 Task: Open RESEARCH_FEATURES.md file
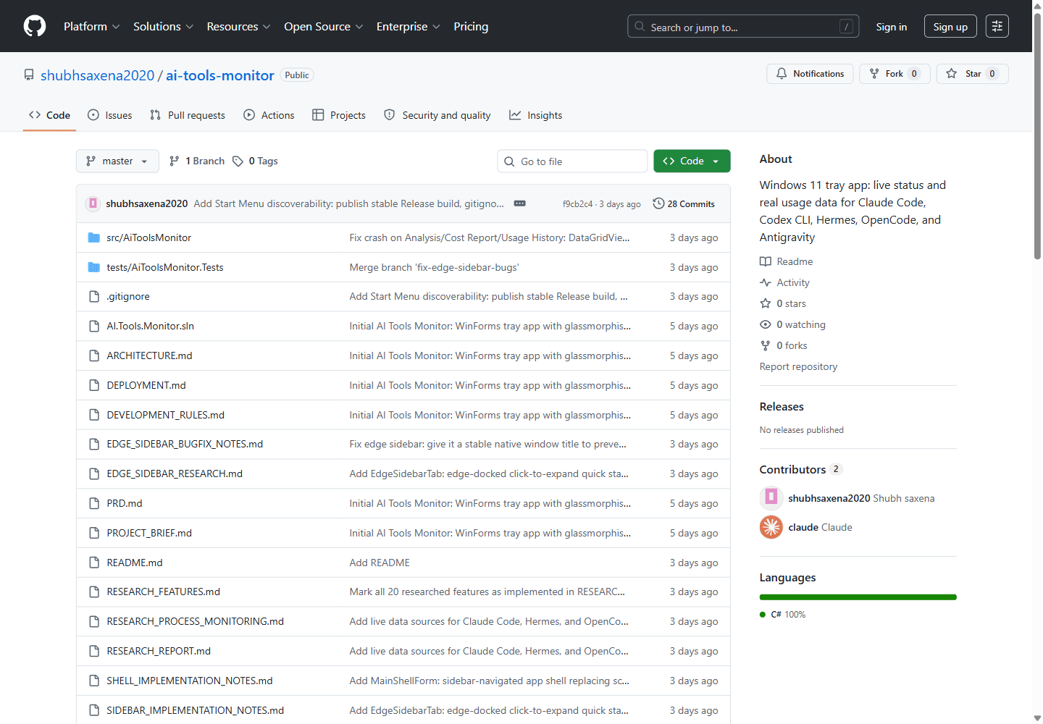163,592
